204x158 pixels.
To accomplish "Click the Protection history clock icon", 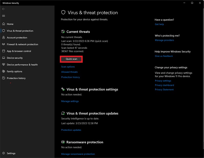I will point(4,78).
